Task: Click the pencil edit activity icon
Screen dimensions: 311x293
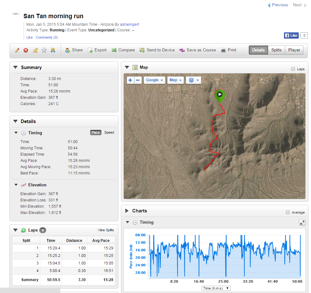Action: (x=17, y=50)
